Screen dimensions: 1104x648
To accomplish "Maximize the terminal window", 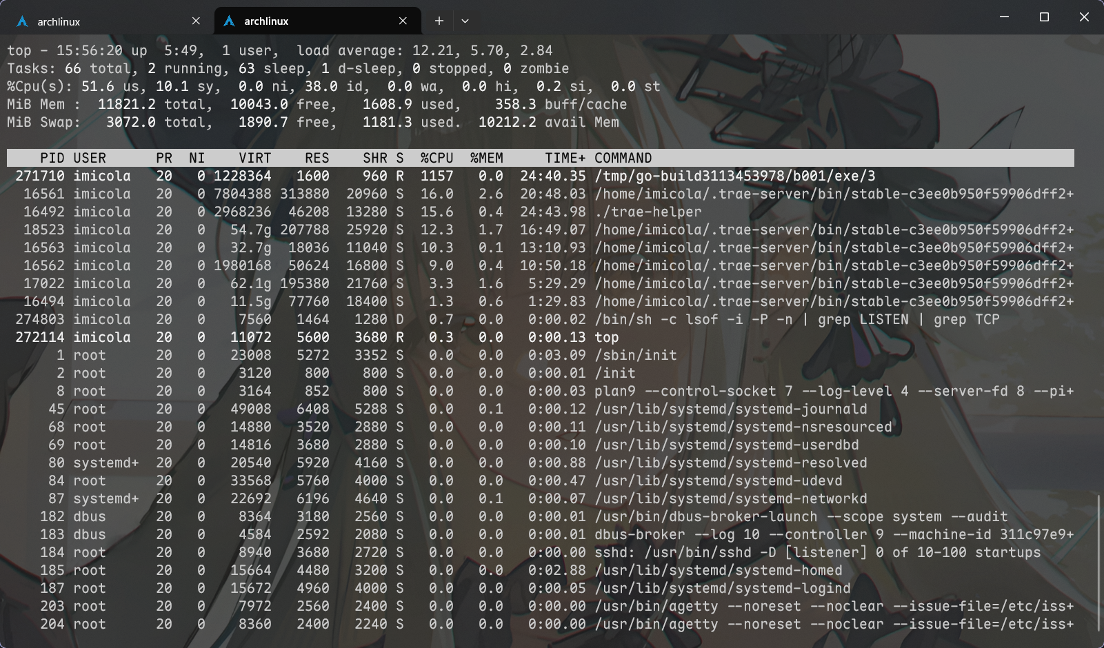I will pyautogui.click(x=1044, y=17).
